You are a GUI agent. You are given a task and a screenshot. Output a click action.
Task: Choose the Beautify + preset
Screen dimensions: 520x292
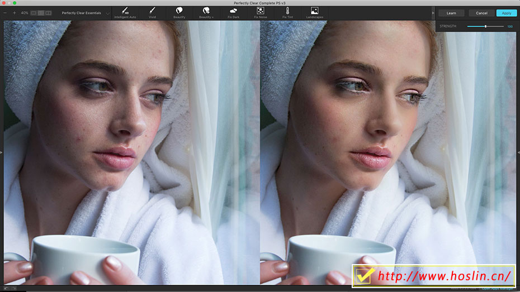pos(206,13)
